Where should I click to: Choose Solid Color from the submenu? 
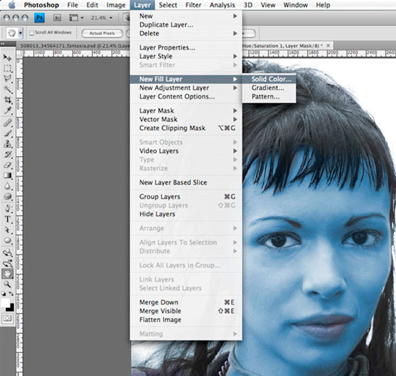[x=271, y=79]
